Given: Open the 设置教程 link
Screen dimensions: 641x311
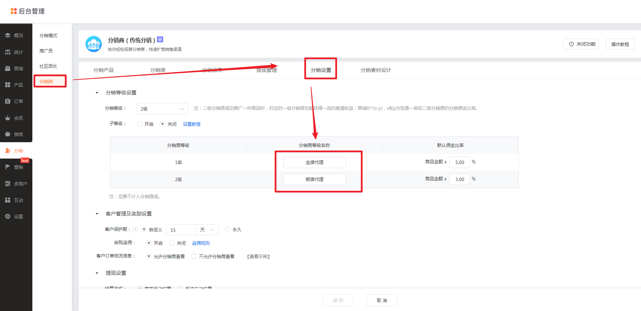Looking at the screenshot, I should [192, 124].
